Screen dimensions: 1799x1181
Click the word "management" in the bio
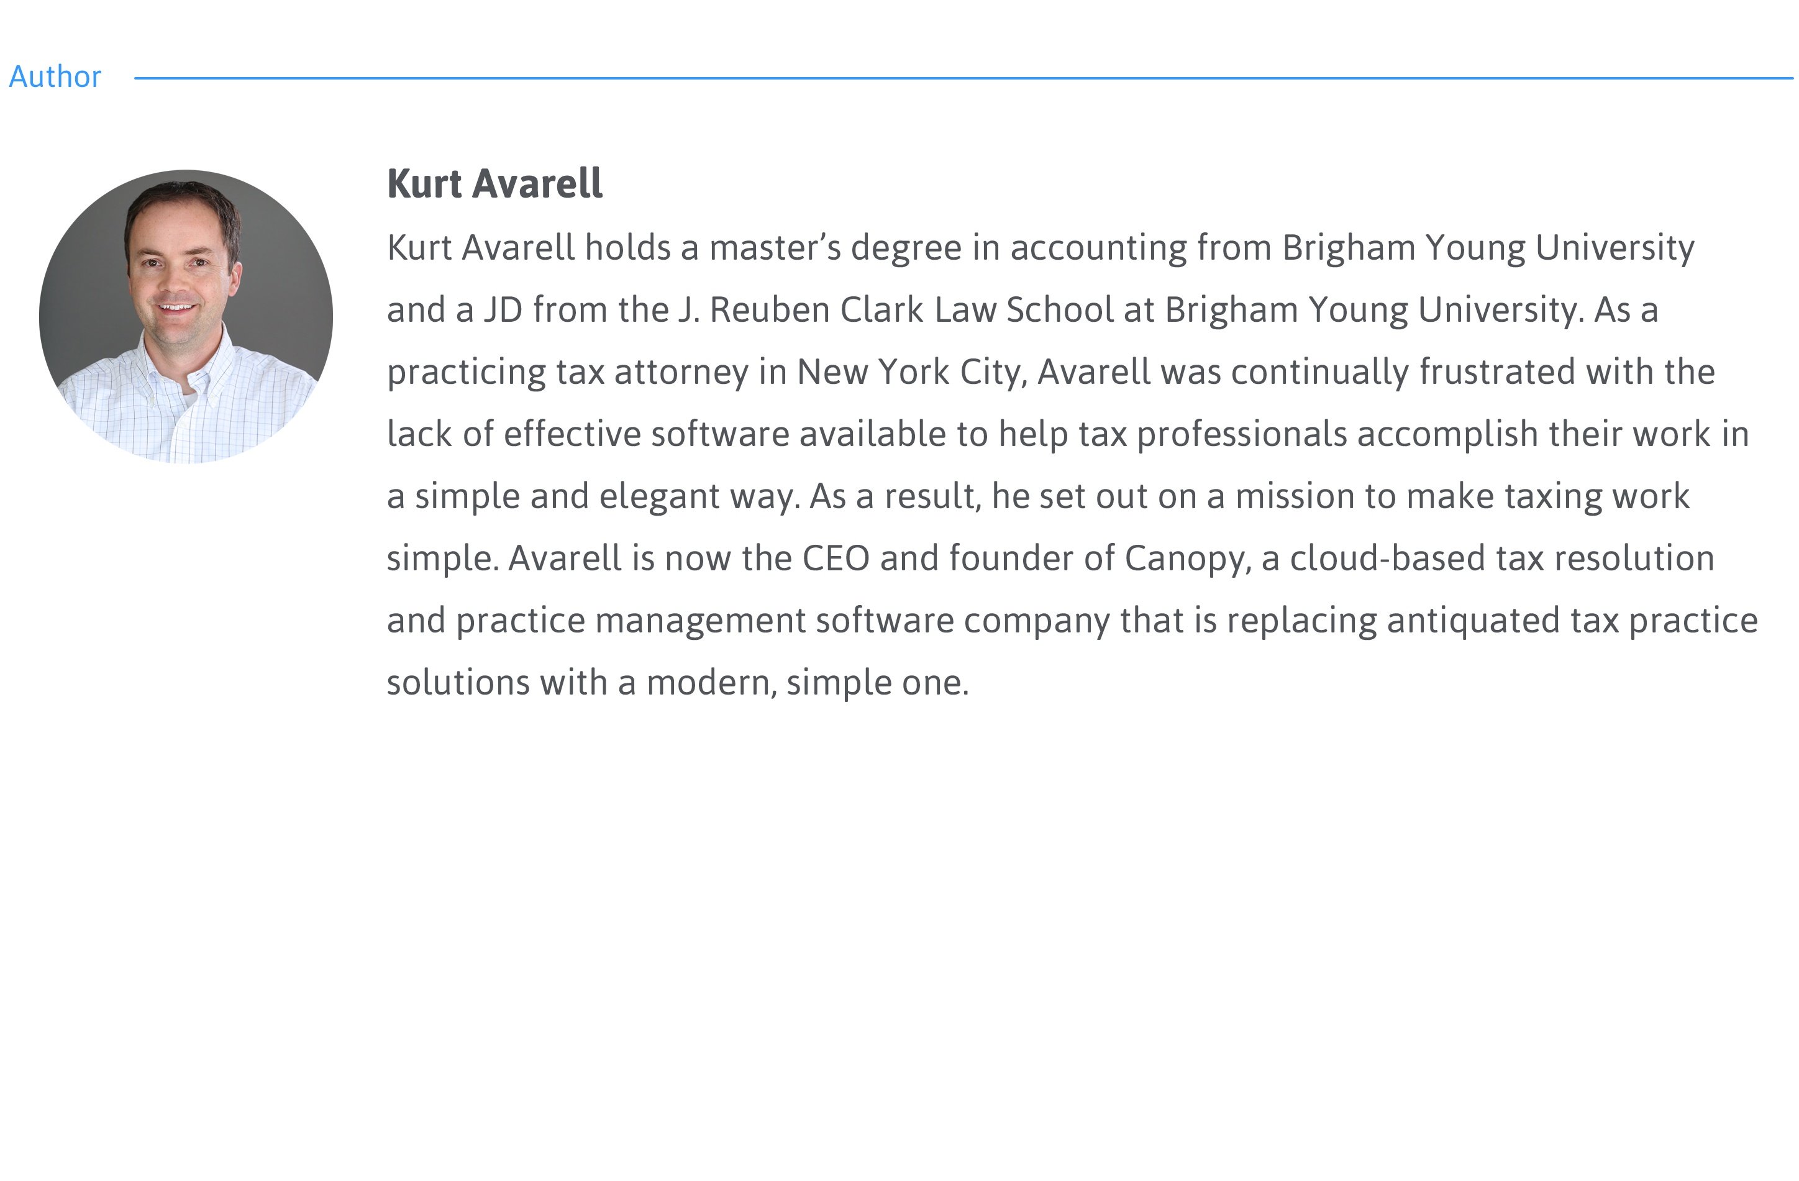click(700, 621)
